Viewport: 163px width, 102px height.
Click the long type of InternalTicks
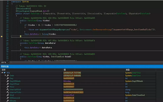(127, 92)
